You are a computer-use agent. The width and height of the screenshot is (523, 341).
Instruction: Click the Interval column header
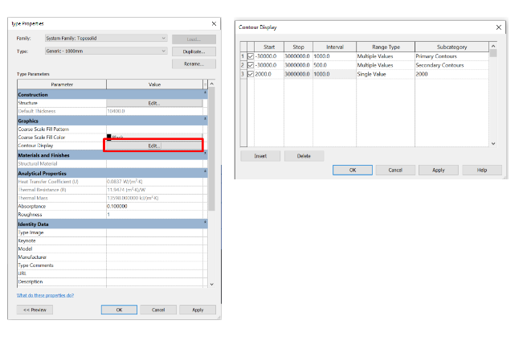(x=334, y=47)
